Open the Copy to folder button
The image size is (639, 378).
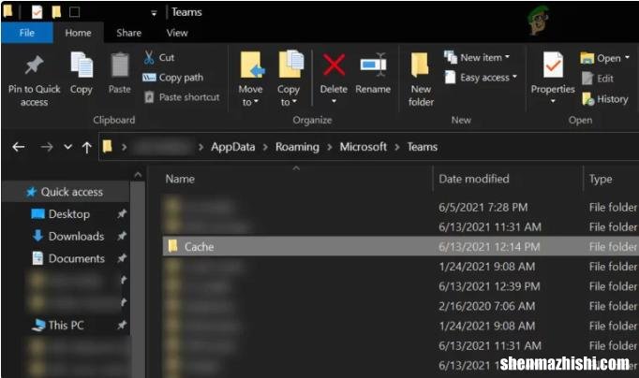(290, 79)
